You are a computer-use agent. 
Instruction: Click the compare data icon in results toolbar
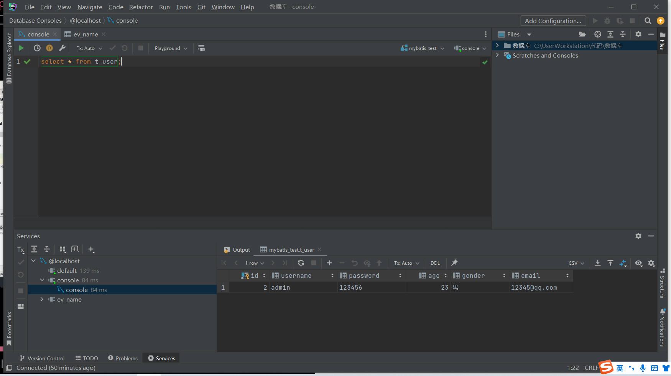(x=623, y=263)
